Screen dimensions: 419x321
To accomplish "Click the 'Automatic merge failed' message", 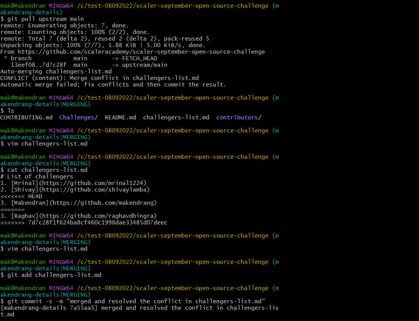I will 113,85.
